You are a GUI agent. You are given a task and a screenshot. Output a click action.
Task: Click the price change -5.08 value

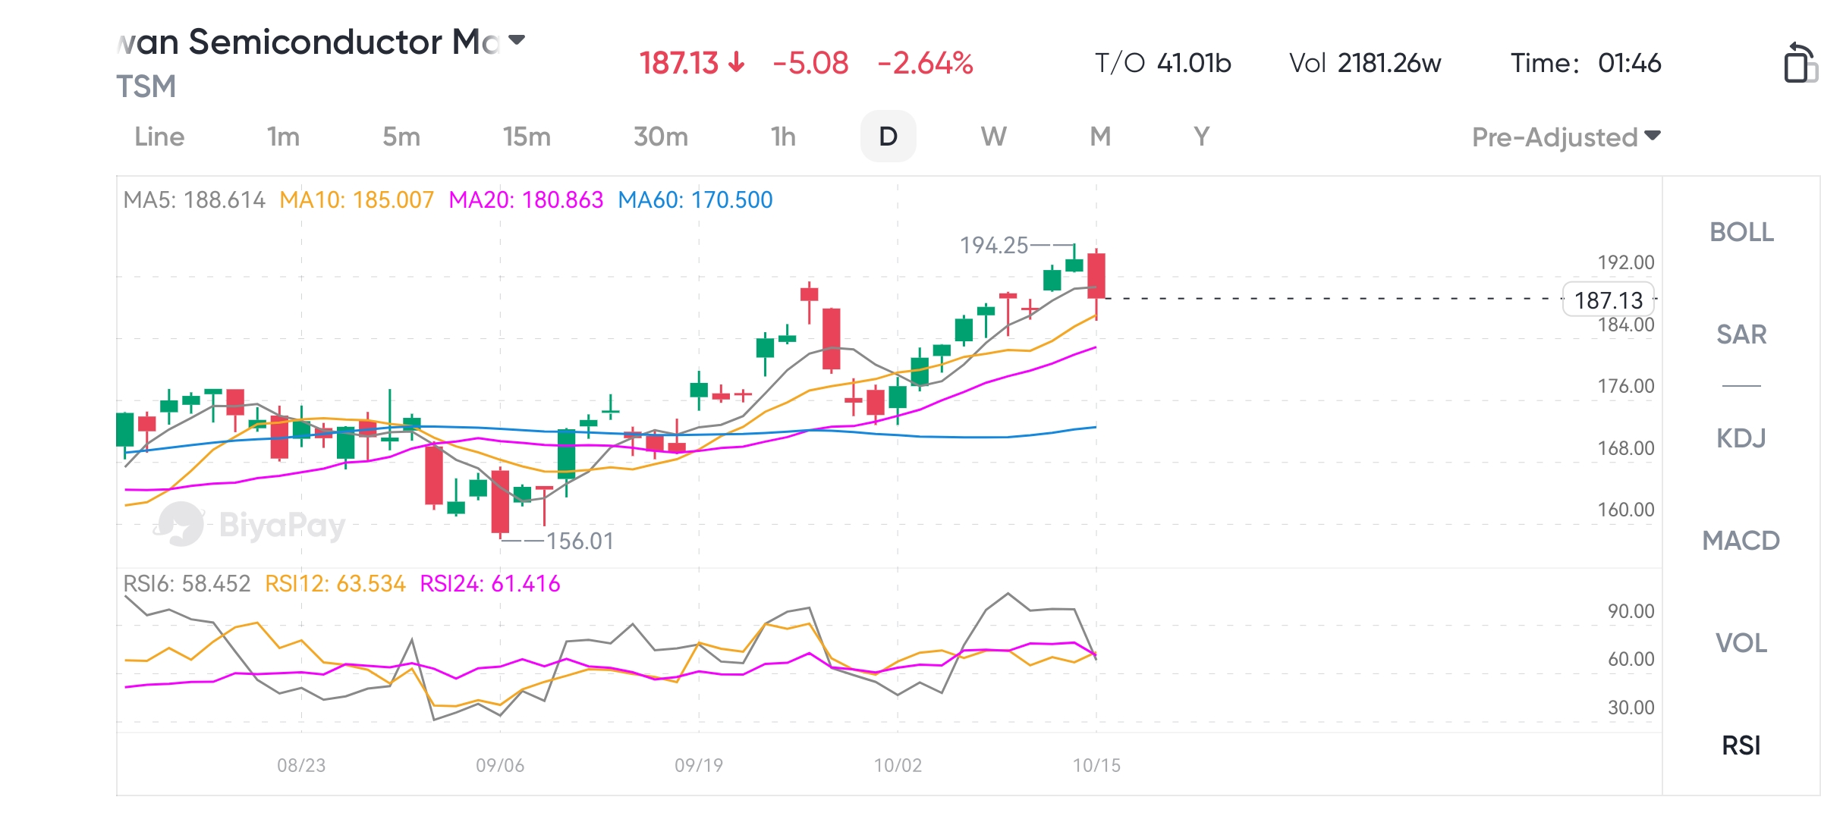pyautogui.click(x=810, y=63)
